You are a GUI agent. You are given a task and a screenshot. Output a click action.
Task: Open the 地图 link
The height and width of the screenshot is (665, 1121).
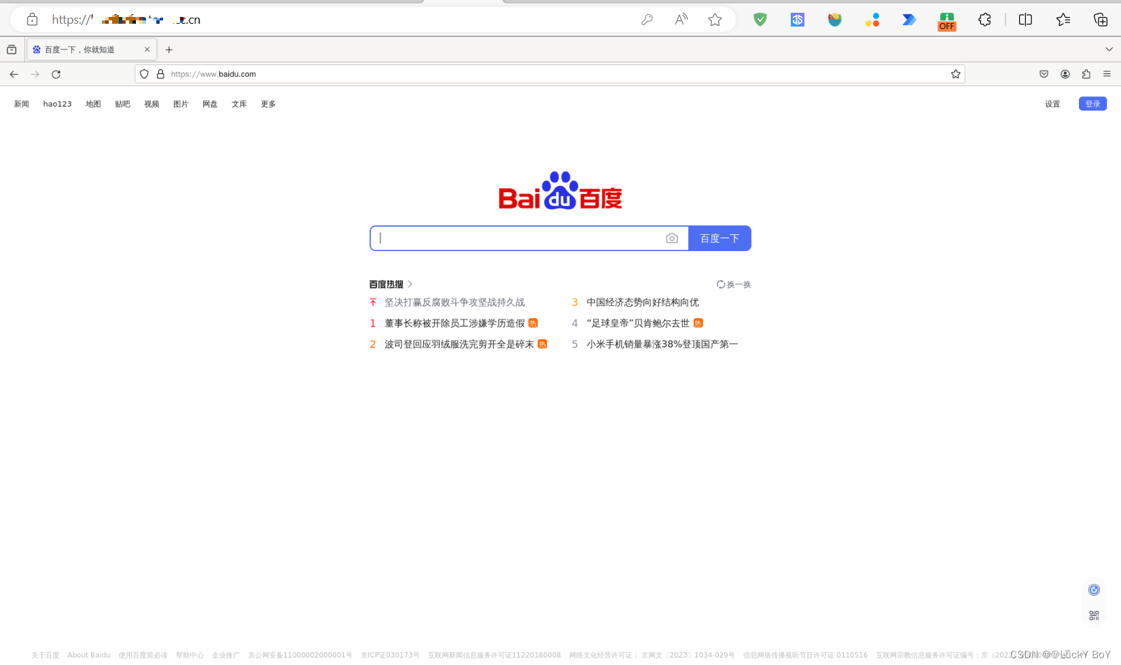point(93,104)
